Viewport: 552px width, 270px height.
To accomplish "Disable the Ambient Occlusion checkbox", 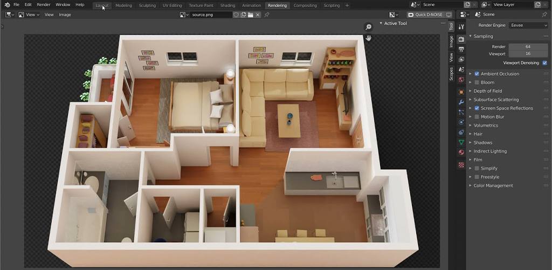I will [477, 74].
